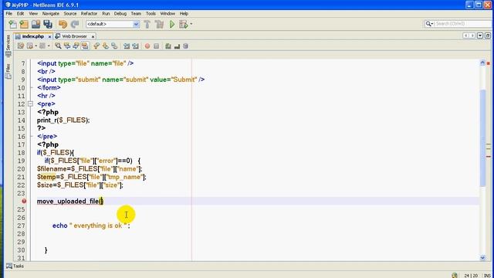Screen dimensions: 494x278
Task: Switch to the index.php tab
Action: coord(32,36)
